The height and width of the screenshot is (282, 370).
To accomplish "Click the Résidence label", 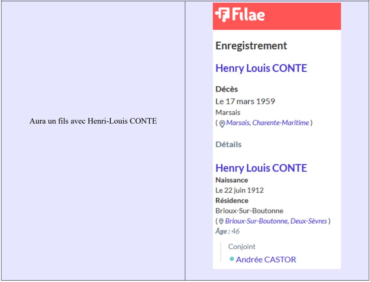I will pos(232,200).
